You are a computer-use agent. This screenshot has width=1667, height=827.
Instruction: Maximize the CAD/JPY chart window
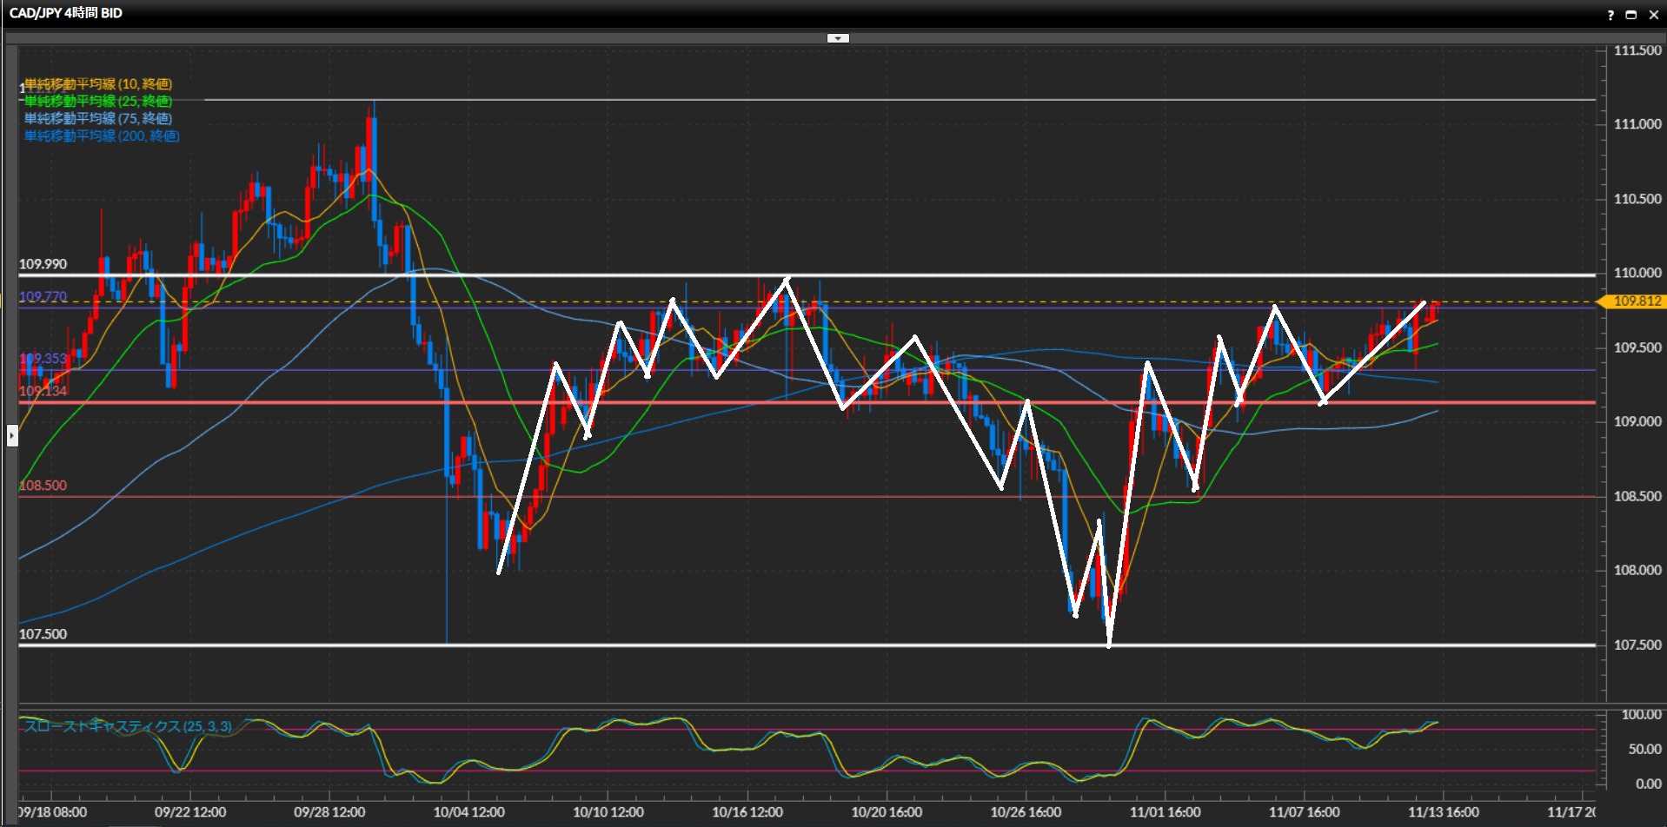pos(1631,15)
